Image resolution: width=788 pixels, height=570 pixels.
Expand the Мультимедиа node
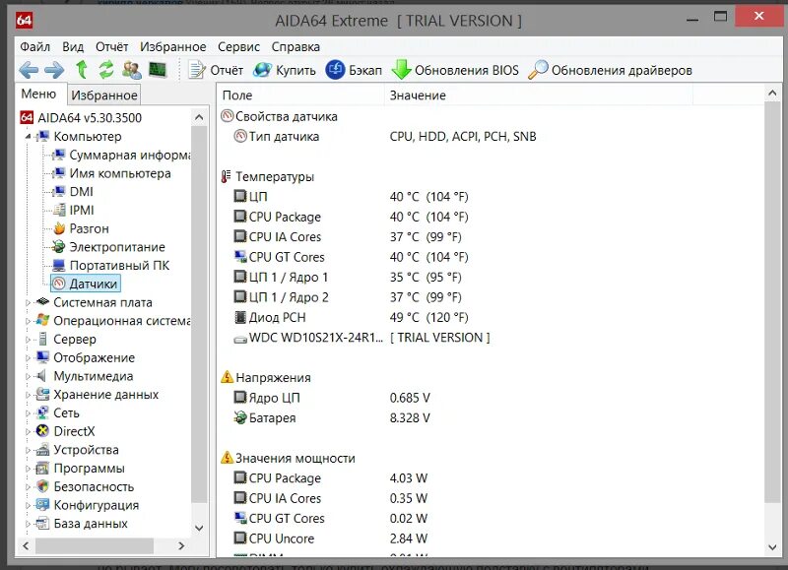[x=29, y=376]
